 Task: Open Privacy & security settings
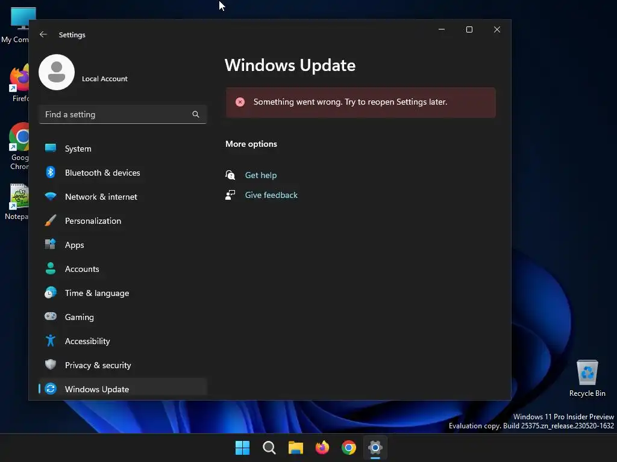pos(123,365)
